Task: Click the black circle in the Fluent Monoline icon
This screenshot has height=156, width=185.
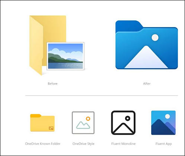Action: click(128, 119)
